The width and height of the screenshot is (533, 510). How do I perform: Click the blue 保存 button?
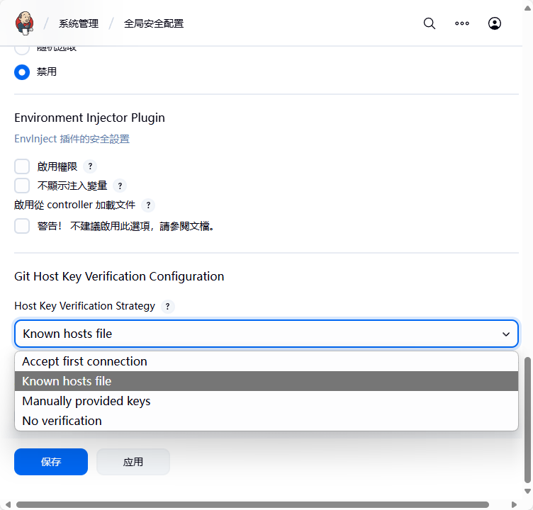(51, 462)
